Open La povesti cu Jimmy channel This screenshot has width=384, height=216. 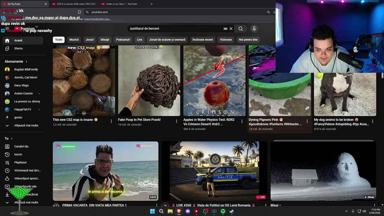point(23,101)
